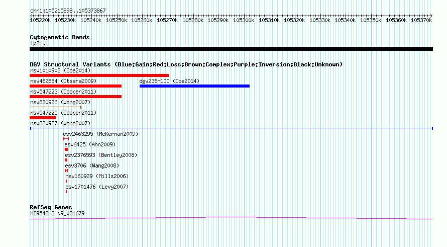Click the red nsv462884 loss bar
The height and width of the screenshot is (247, 447).
pos(75,86)
